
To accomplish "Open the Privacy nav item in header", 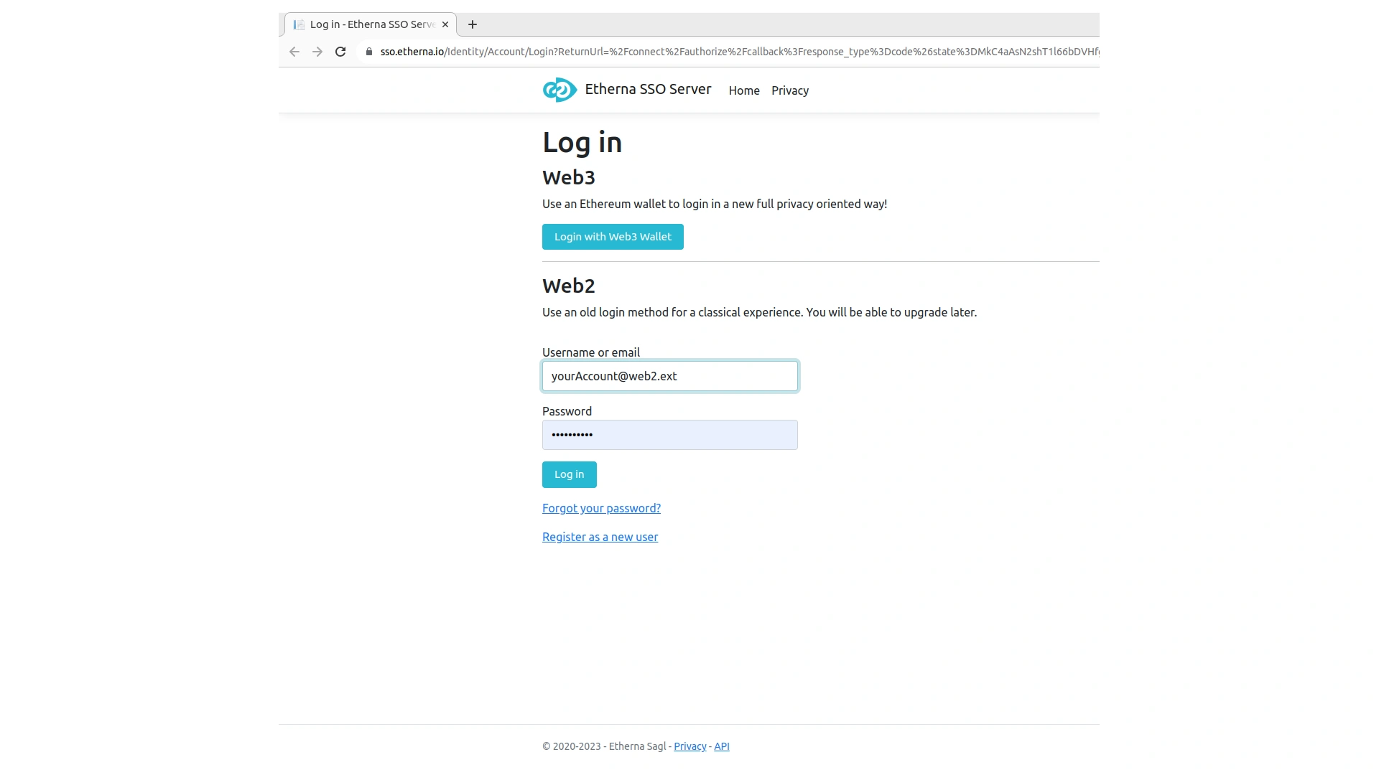I will (790, 90).
